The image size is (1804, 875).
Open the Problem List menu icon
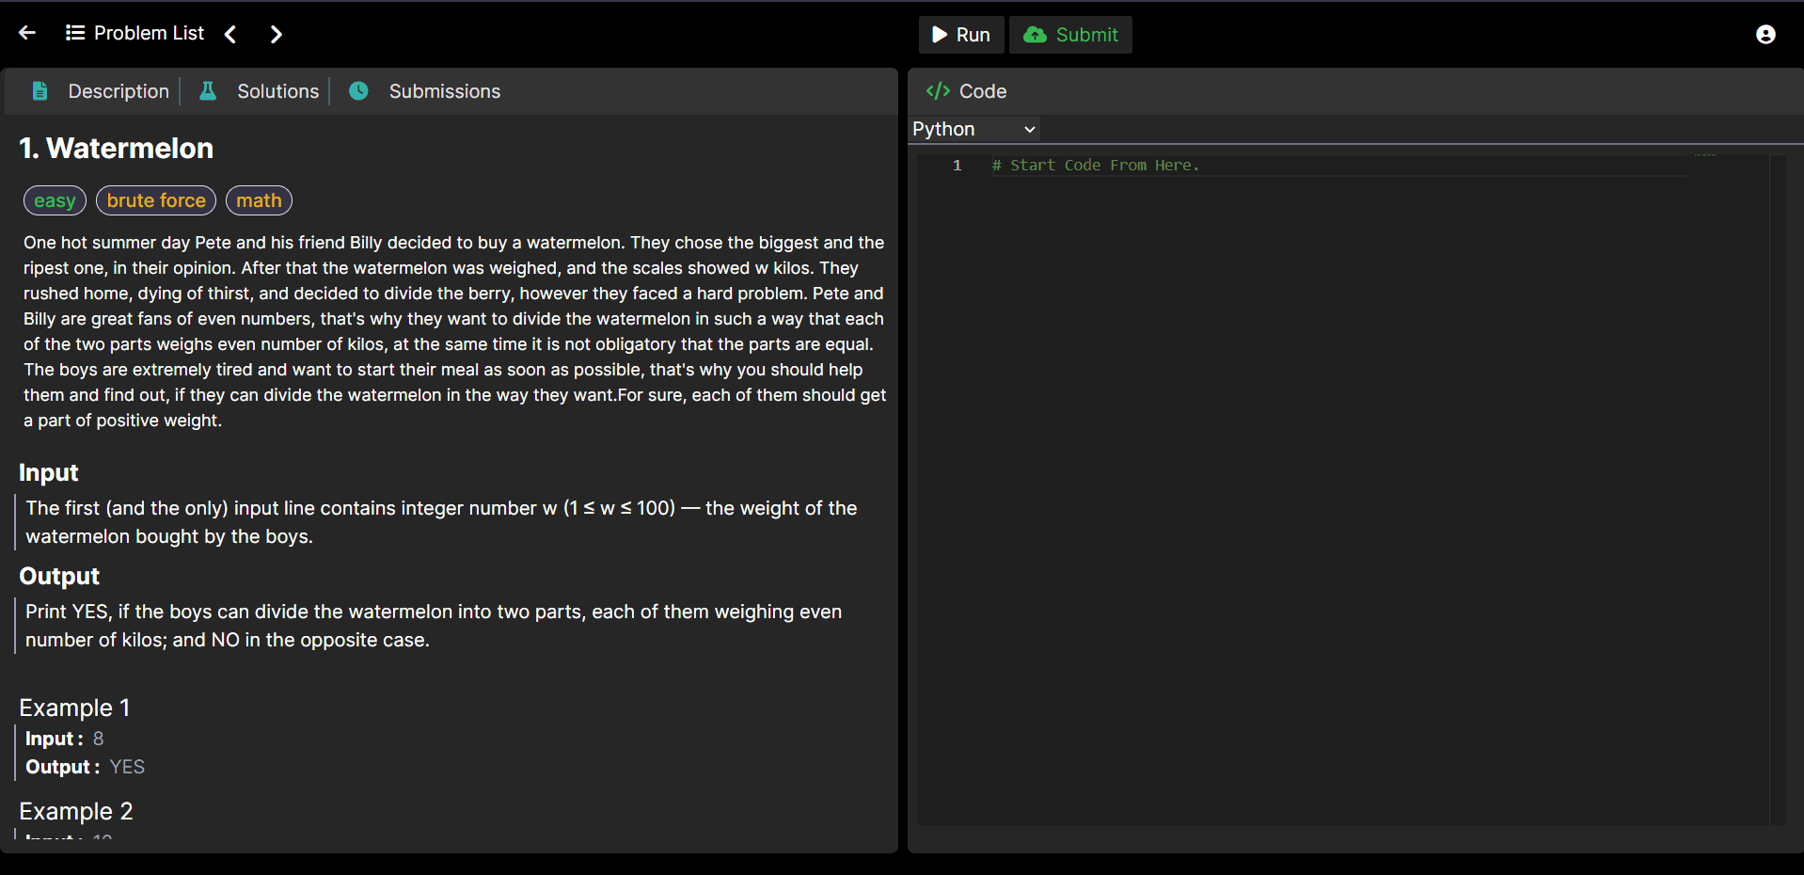(75, 33)
